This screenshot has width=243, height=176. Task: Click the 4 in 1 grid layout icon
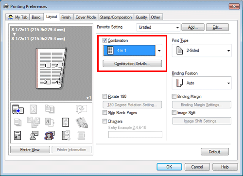coord(110,51)
